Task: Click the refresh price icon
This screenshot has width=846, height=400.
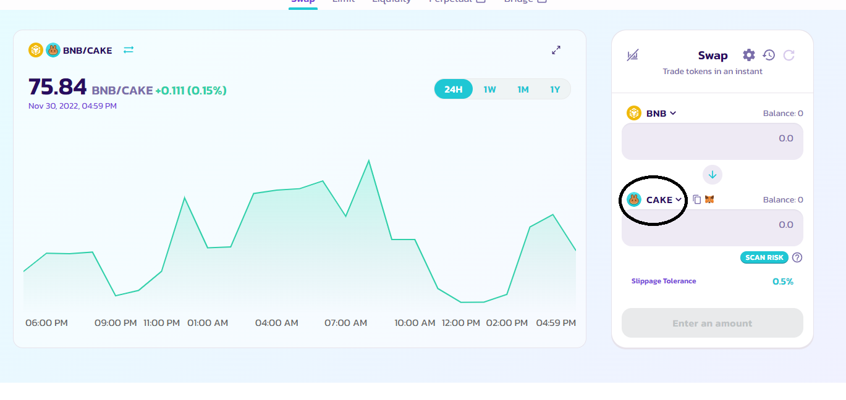Action: click(x=789, y=55)
